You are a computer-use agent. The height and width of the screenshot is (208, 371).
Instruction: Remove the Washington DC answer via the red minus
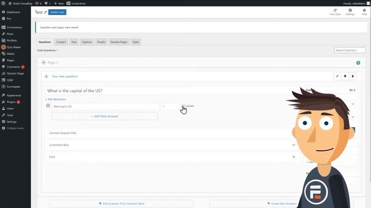(48, 106)
